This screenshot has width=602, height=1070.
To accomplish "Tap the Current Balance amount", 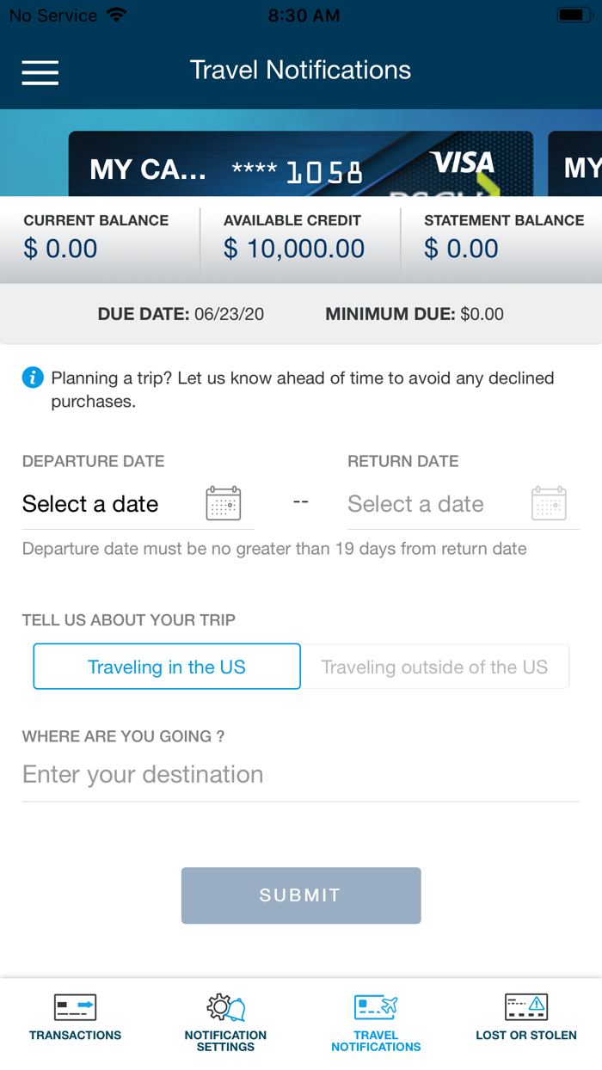I will pos(60,249).
